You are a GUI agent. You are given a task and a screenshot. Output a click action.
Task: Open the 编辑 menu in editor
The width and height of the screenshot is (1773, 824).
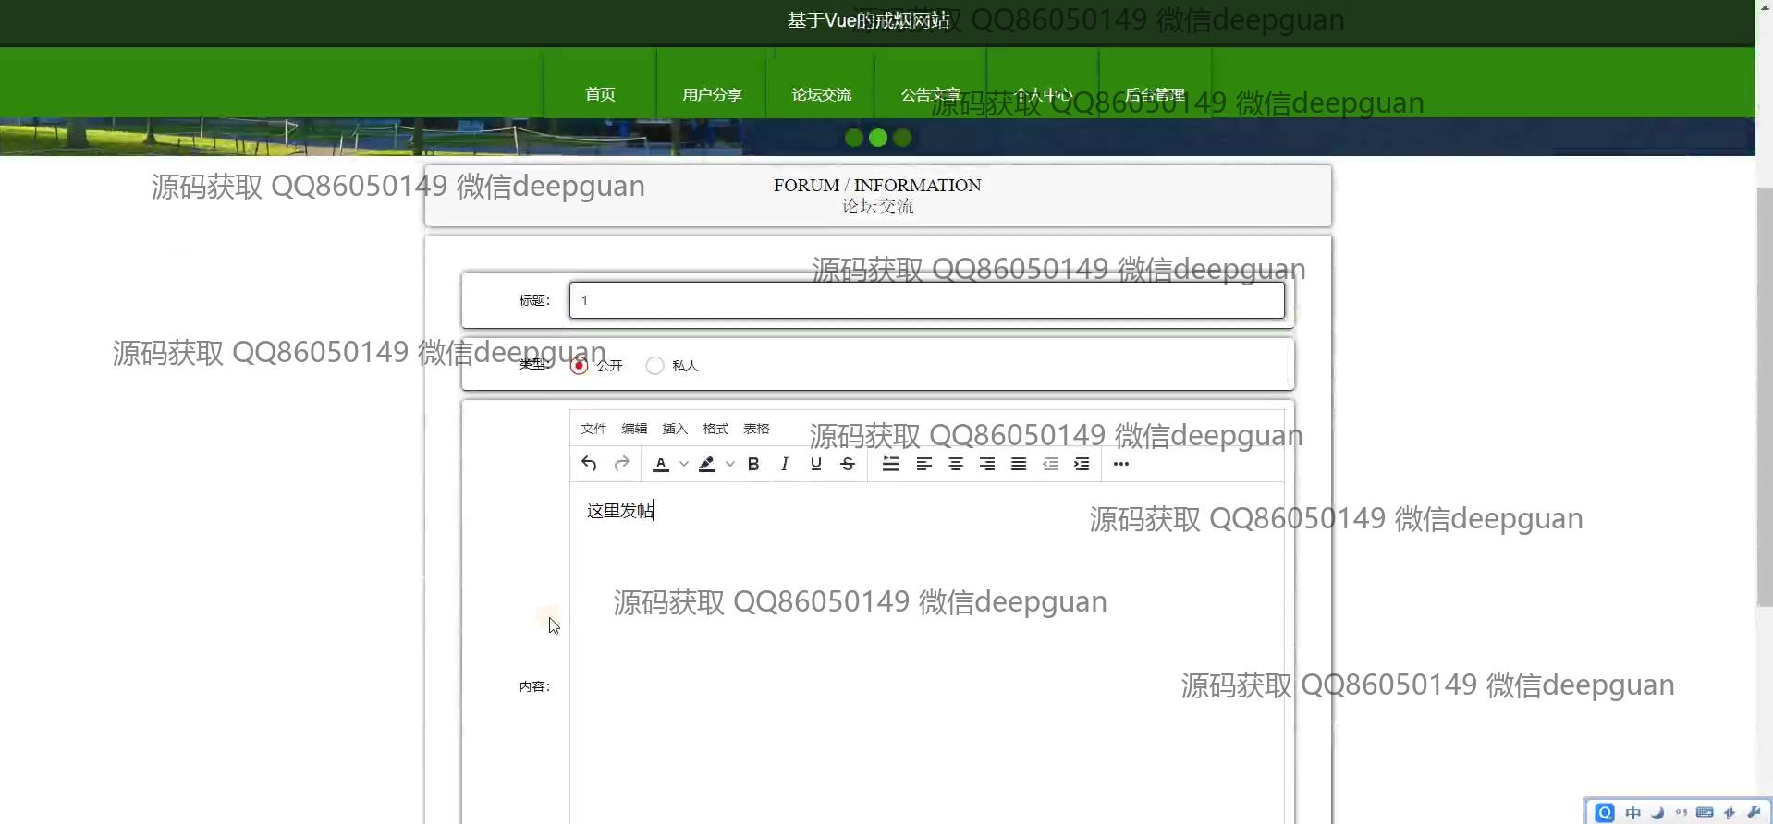click(x=634, y=429)
